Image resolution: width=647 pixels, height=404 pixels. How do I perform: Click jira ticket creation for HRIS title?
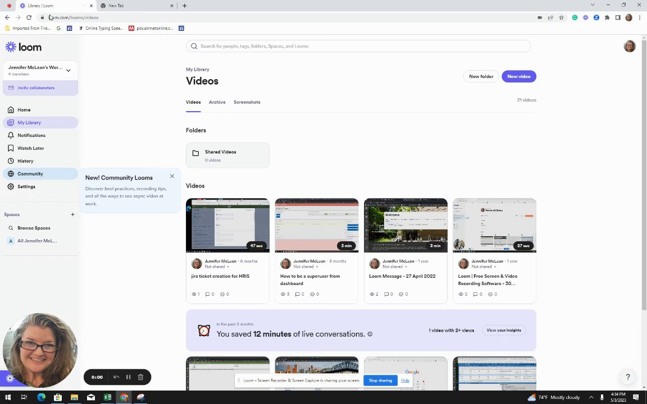(220, 276)
